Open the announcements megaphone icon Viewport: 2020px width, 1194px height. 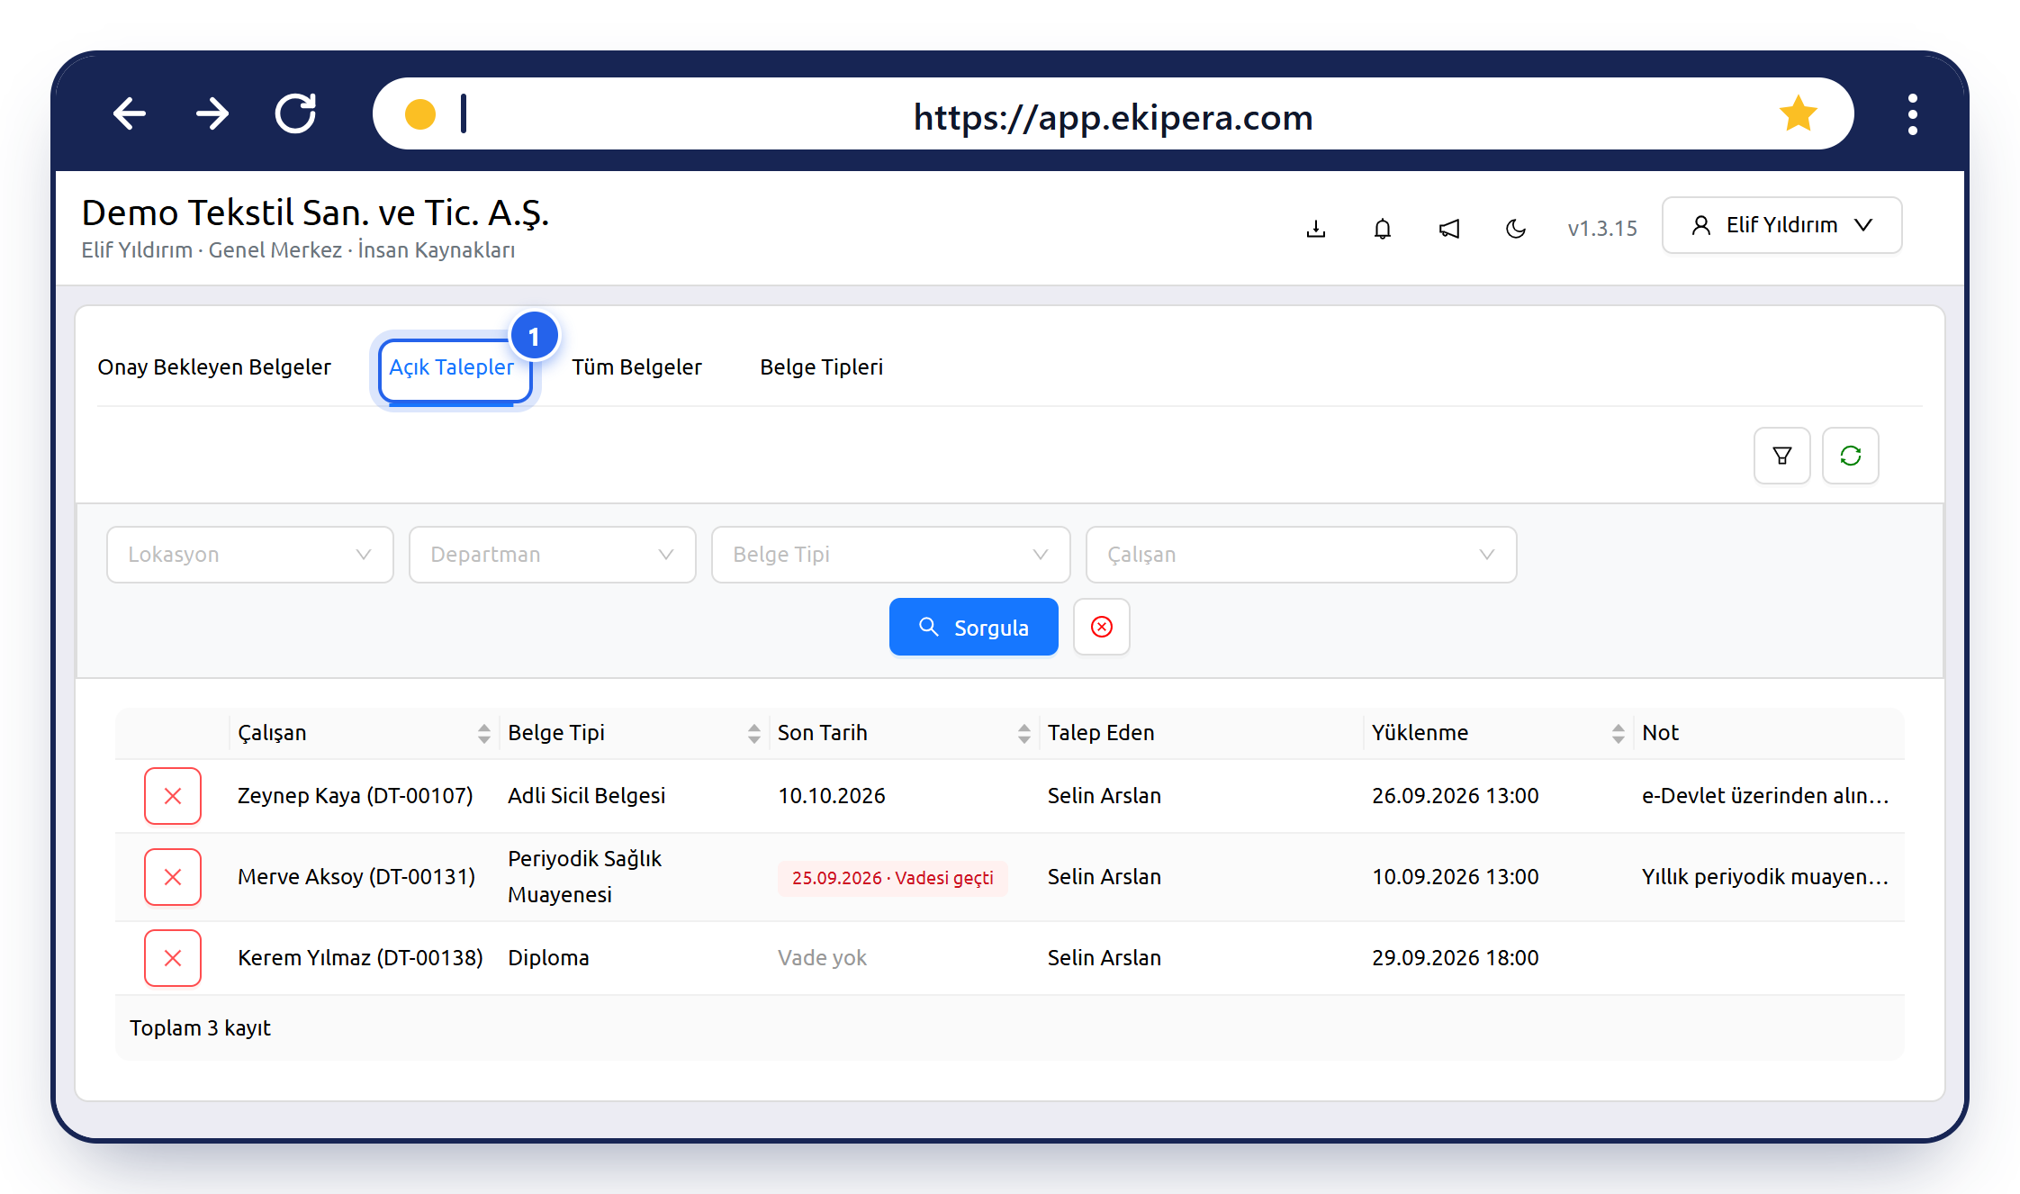click(1449, 229)
